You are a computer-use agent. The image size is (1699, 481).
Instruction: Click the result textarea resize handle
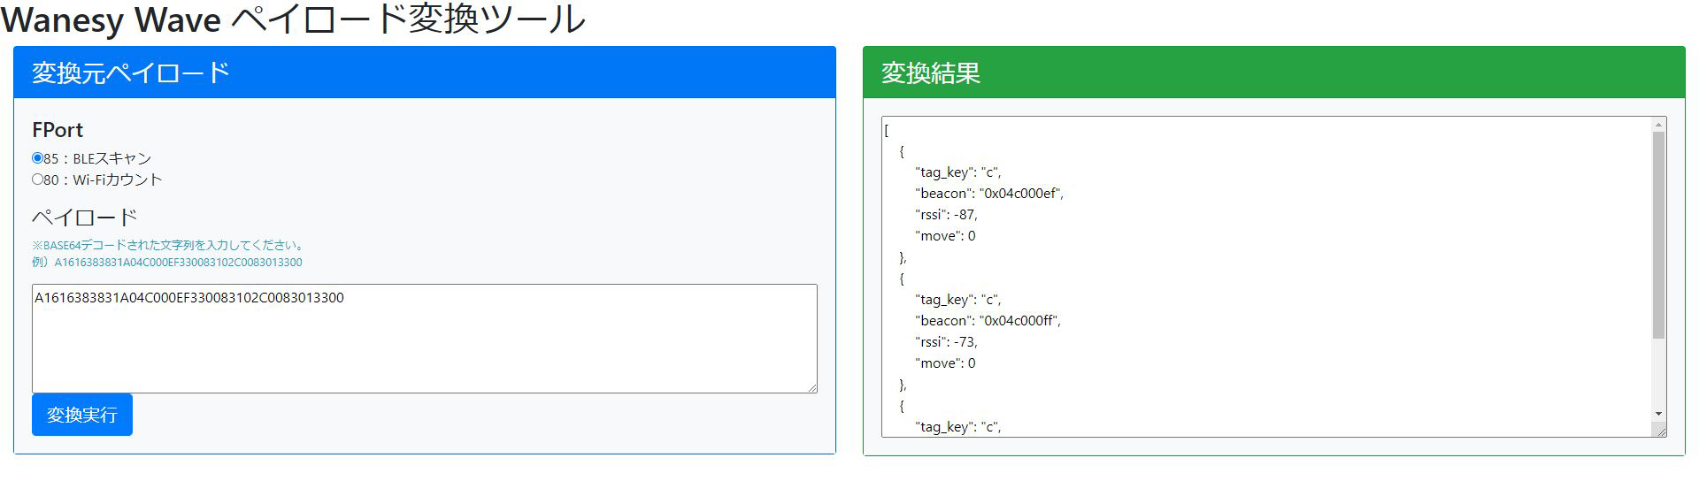[1660, 431]
